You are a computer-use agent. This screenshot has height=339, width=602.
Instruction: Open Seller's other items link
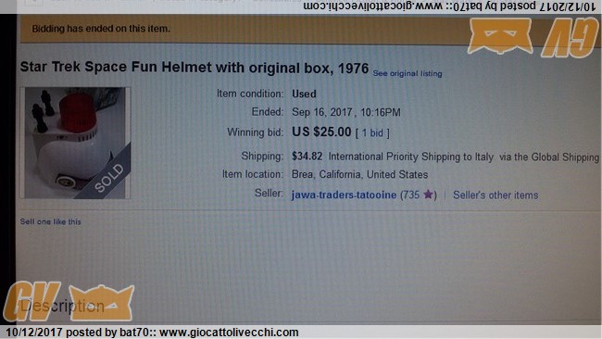pos(495,195)
